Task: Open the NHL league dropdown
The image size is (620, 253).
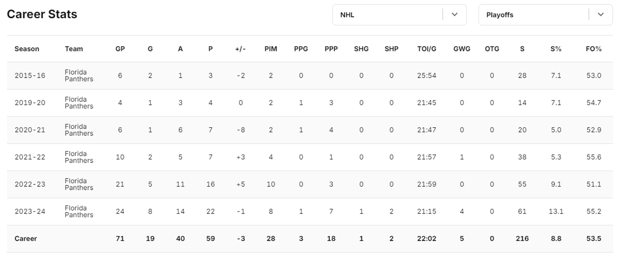Action: (399, 15)
